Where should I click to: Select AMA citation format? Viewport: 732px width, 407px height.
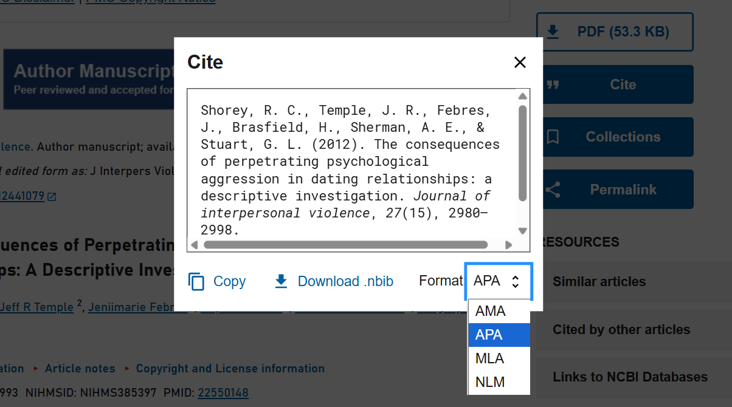pyautogui.click(x=491, y=311)
